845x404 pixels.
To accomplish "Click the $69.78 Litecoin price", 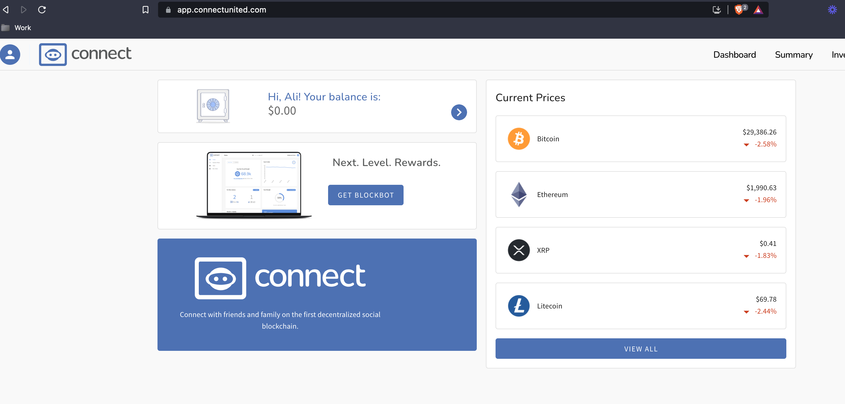I will [x=766, y=299].
